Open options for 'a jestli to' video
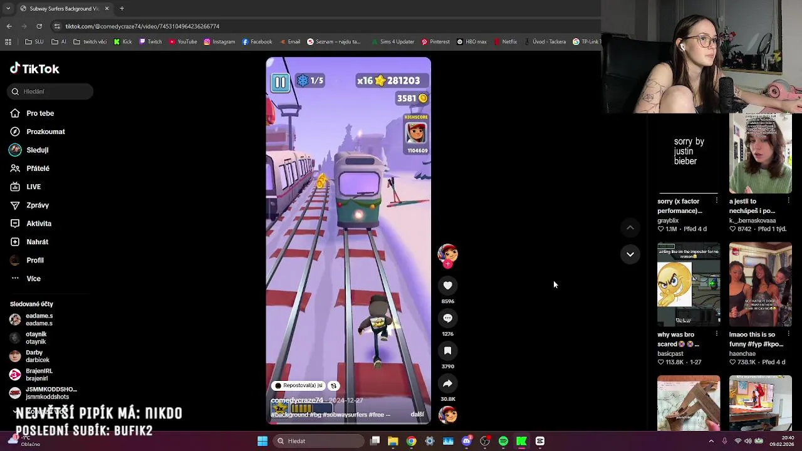The image size is (802, 451). (788, 201)
